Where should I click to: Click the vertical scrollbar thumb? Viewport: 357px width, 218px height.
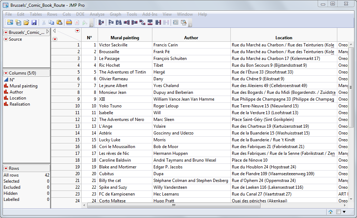click(351, 87)
